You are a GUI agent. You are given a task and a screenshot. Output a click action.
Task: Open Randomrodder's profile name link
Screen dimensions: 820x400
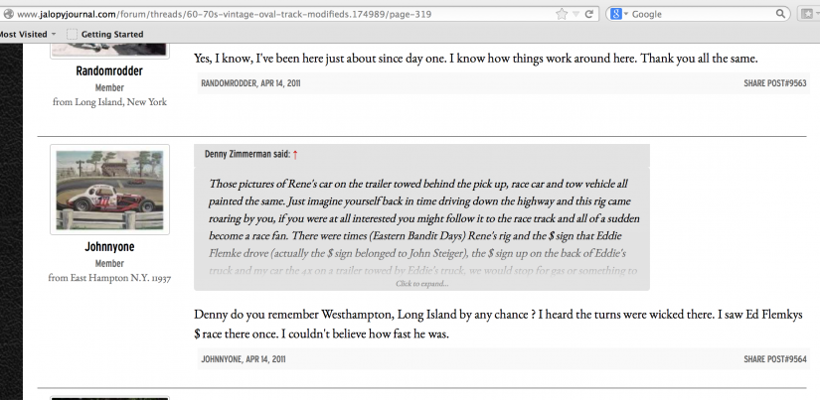point(109,71)
